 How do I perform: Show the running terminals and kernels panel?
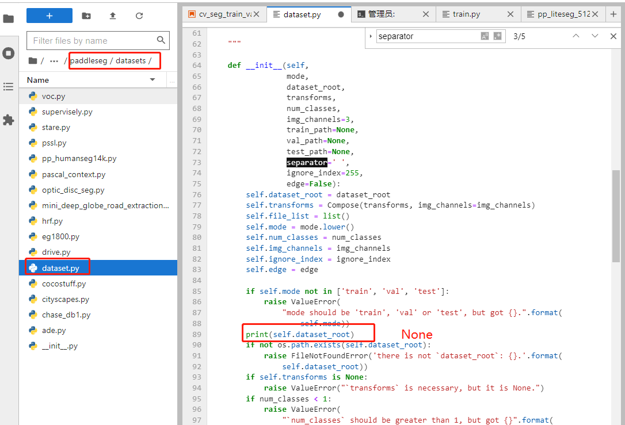click(x=9, y=53)
